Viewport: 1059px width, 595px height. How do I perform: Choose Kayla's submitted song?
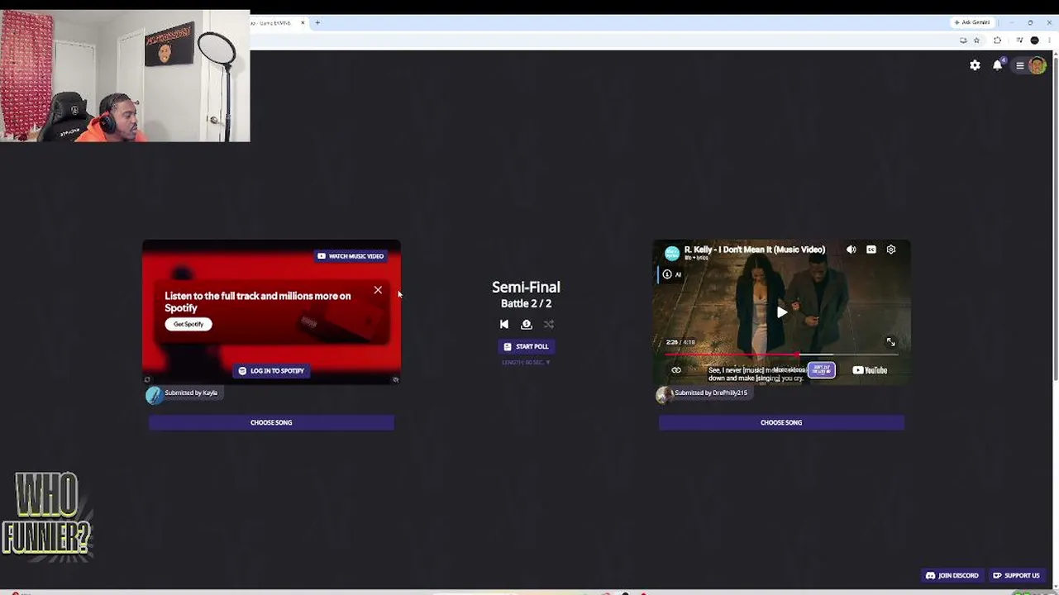271,422
